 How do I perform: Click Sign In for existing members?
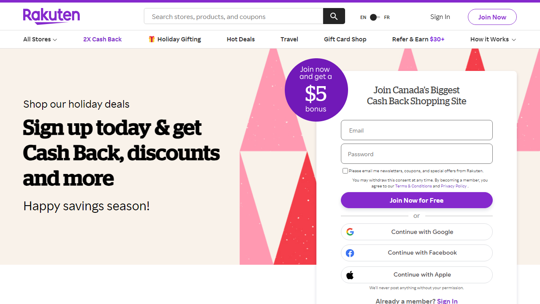click(447, 301)
